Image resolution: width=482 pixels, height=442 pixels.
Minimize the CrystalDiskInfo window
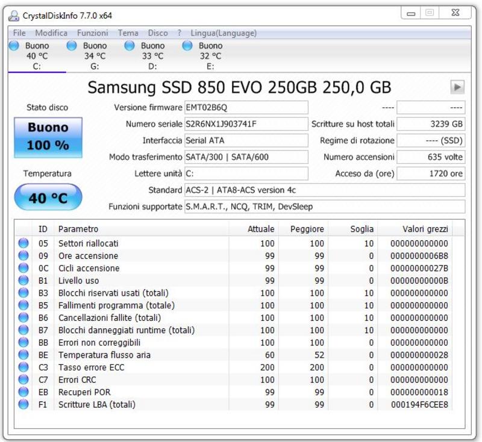[x=411, y=13]
